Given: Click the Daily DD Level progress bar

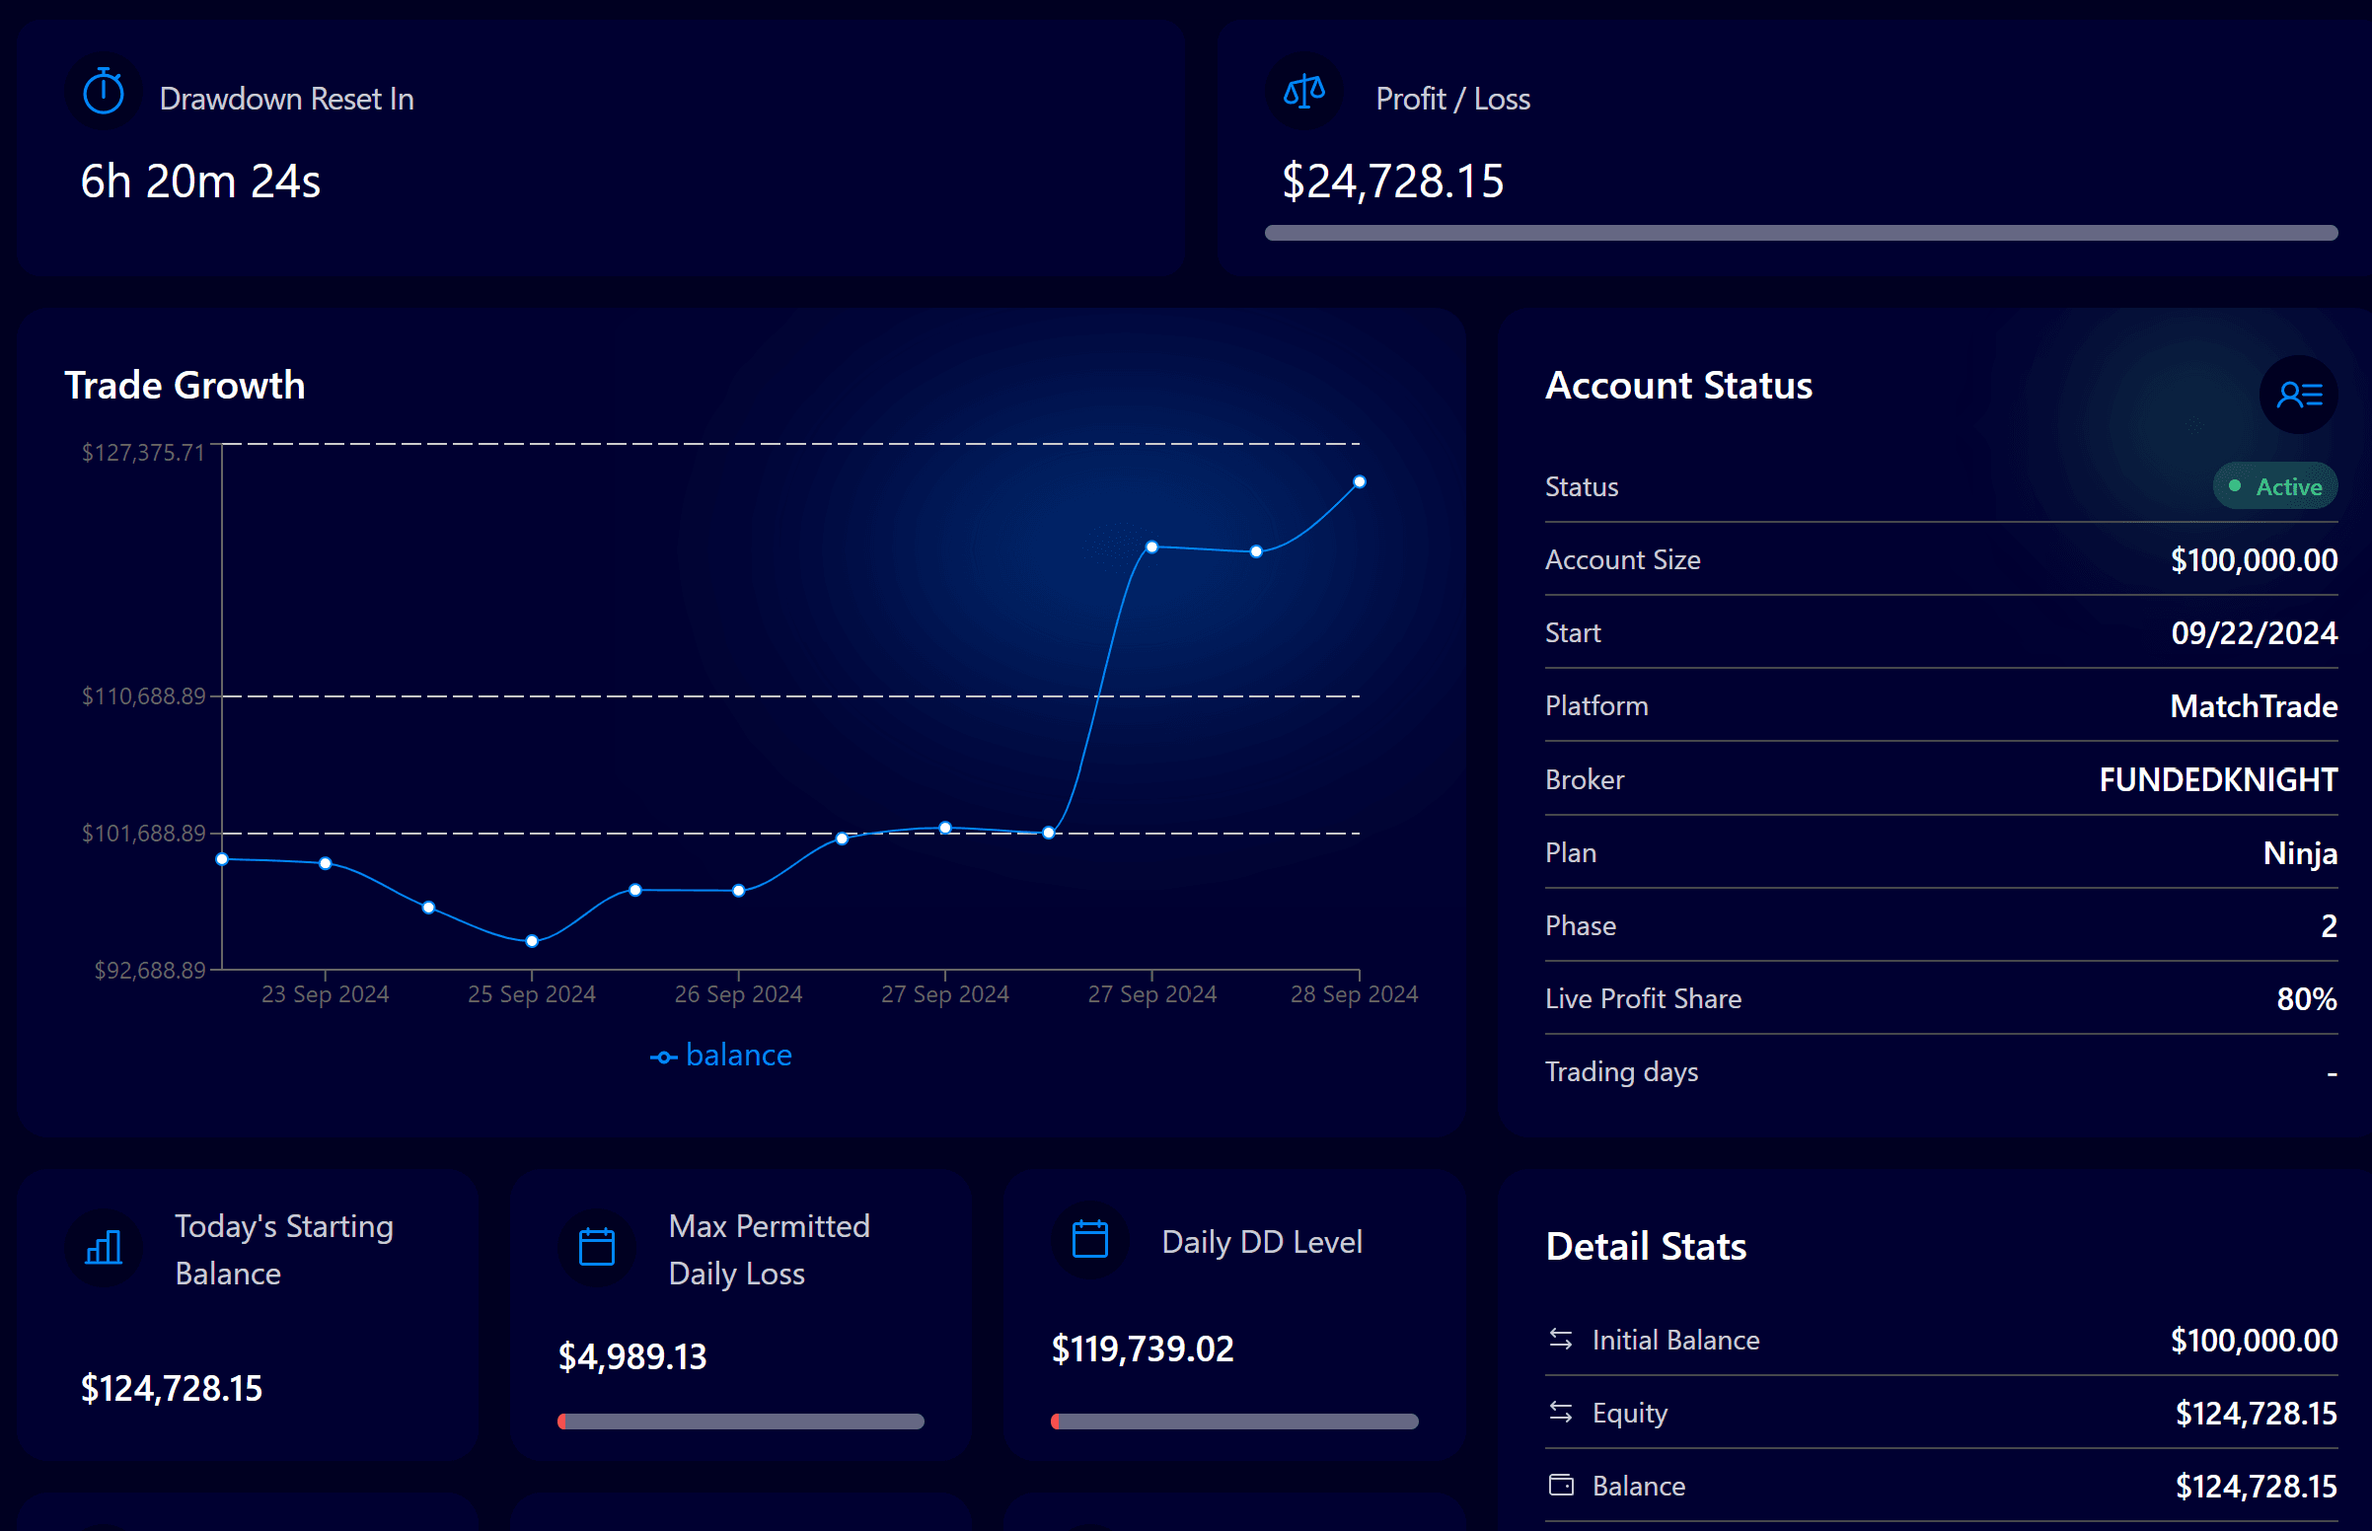Looking at the screenshot, I should [1233, 1422].
